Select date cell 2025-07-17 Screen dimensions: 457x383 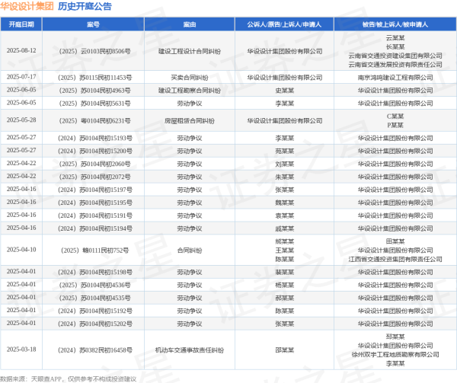coord(21,77)
